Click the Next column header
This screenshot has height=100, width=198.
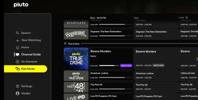pos(136,18)
